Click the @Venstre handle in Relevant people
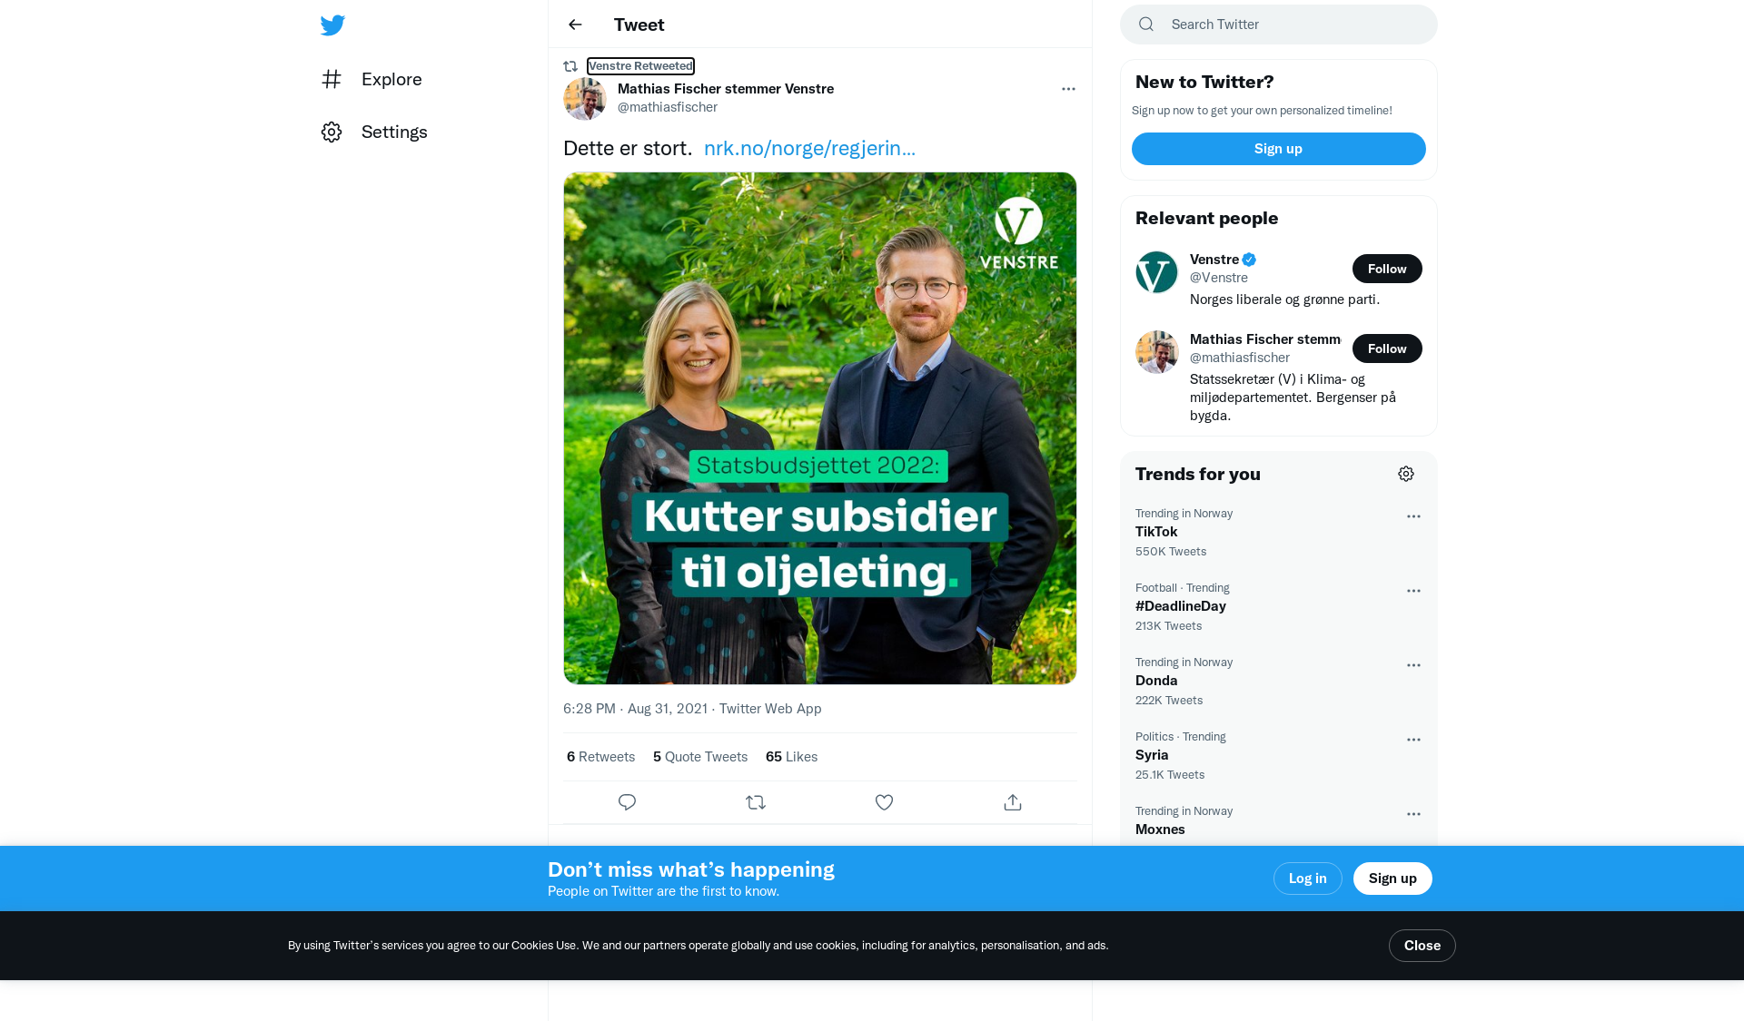The height and width of the screenshot is (1021, 1744). coord(1219,278)
